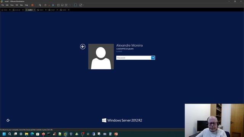Click the user account picture
Viewport: 244px width, 137px height.
click(x=101, y=57)
